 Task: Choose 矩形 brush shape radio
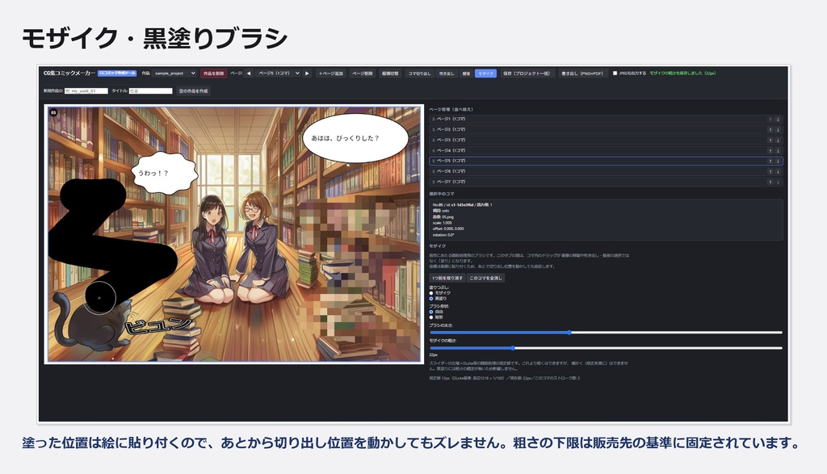tap(431, 317)
